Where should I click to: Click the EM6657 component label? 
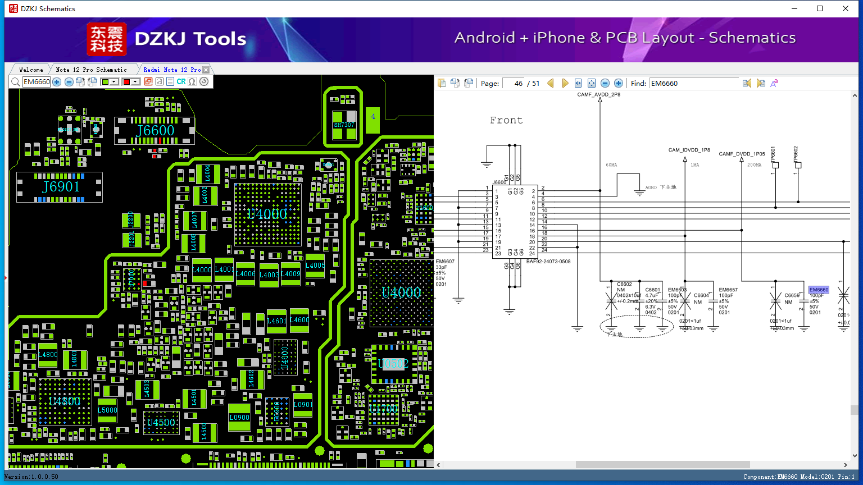(728, 290)
